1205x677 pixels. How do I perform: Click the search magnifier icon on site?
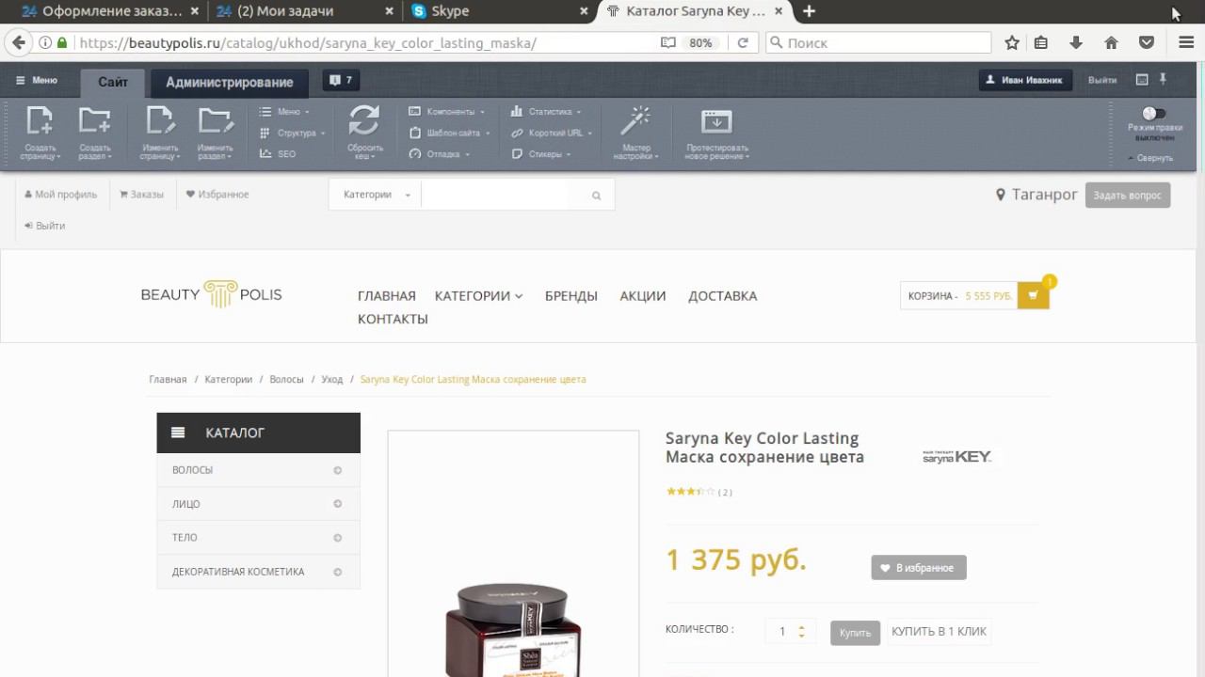596,196
